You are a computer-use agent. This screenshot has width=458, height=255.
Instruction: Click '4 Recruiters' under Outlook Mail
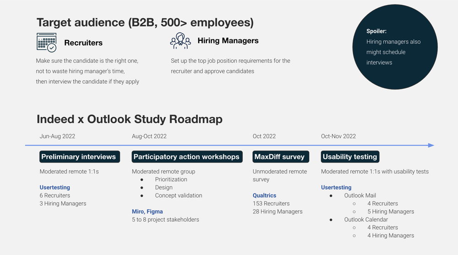382,203
